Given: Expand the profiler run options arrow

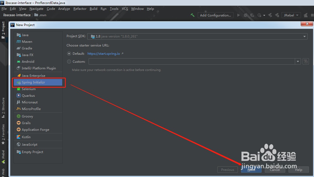Looking at the screenshot, I should click(x=264, y=15).
